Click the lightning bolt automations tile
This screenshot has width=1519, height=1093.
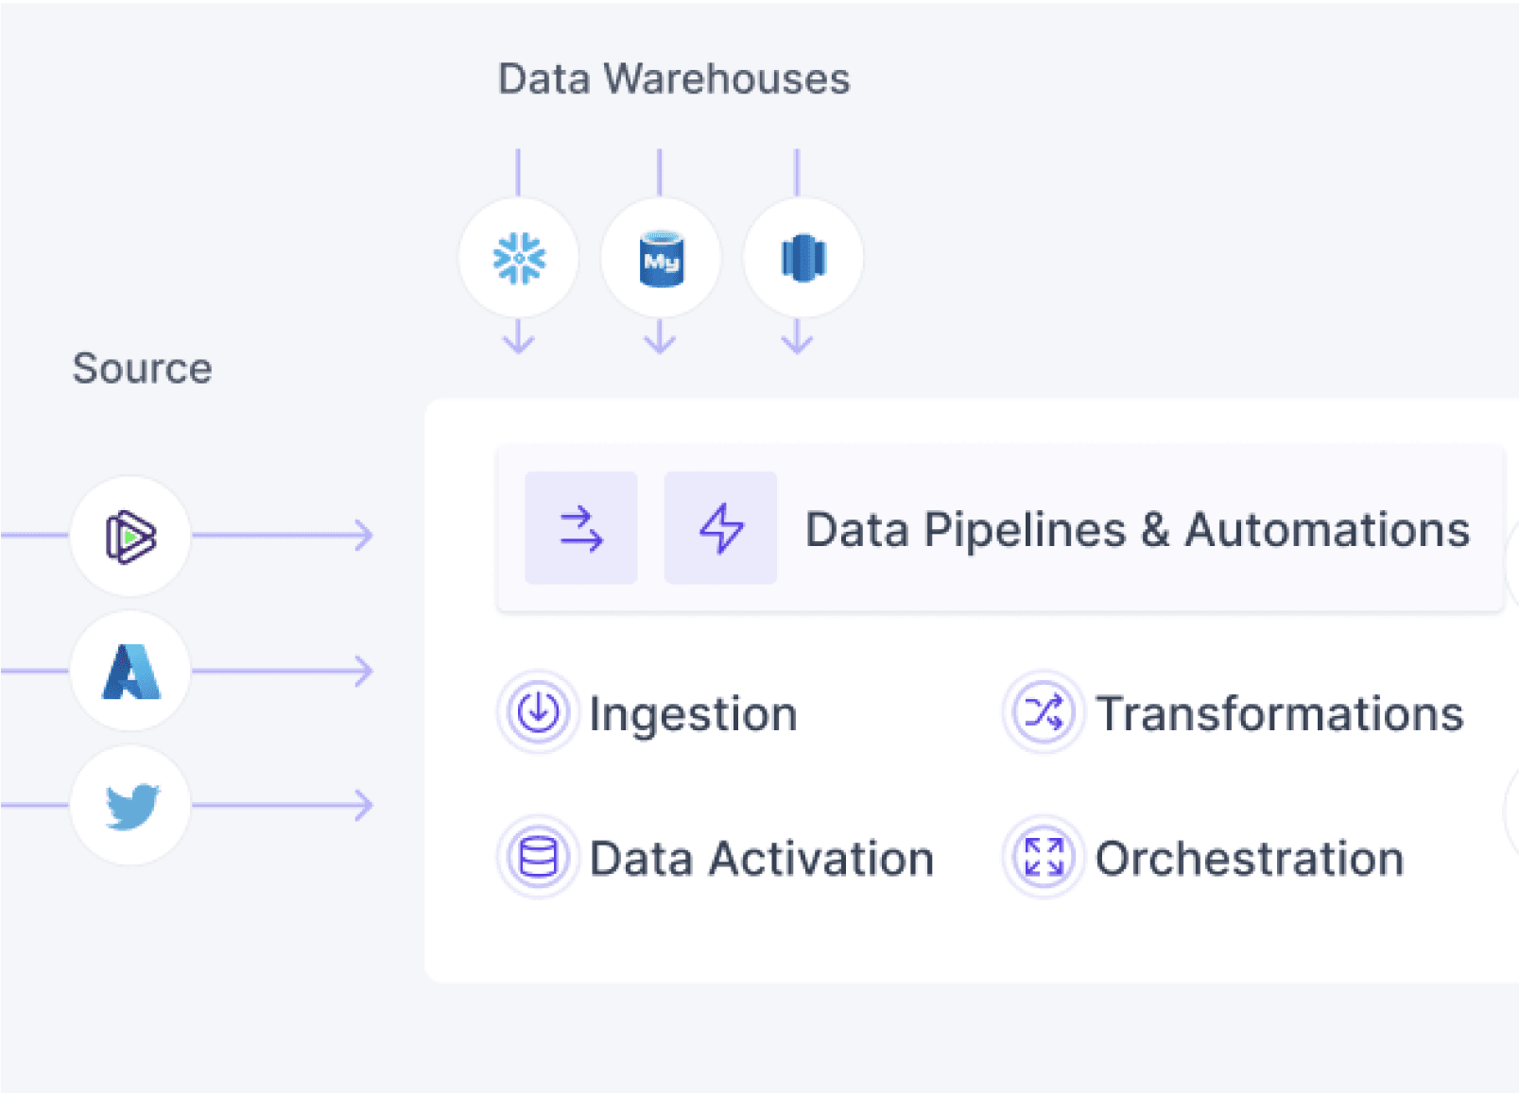point(720,528)
